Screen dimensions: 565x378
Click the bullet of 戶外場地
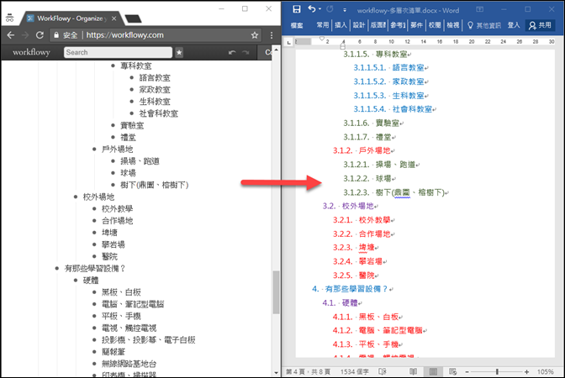tap(94, 149)
